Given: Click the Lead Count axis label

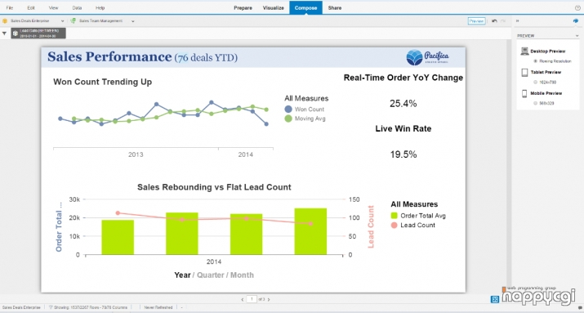Looking at the screenshot, I should 371,227.
